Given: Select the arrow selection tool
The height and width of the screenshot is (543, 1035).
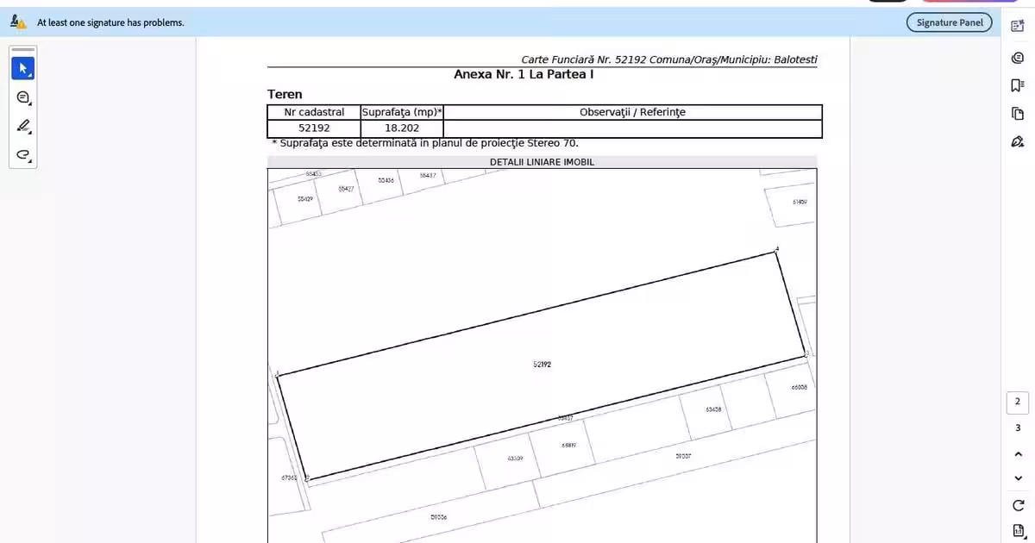Looking at the screenshot, I should coord(23,67).
